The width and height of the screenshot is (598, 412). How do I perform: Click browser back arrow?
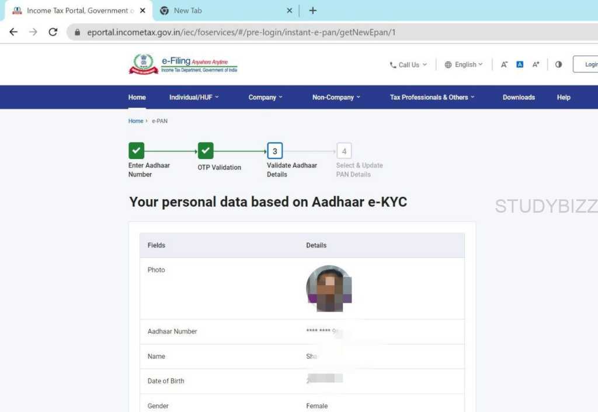[x=13, y=32]
